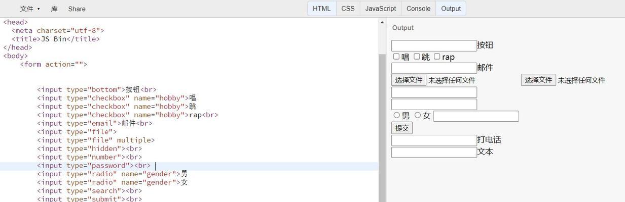Click the first 选择文件 button
625x202 pixels.
(409, 80)
